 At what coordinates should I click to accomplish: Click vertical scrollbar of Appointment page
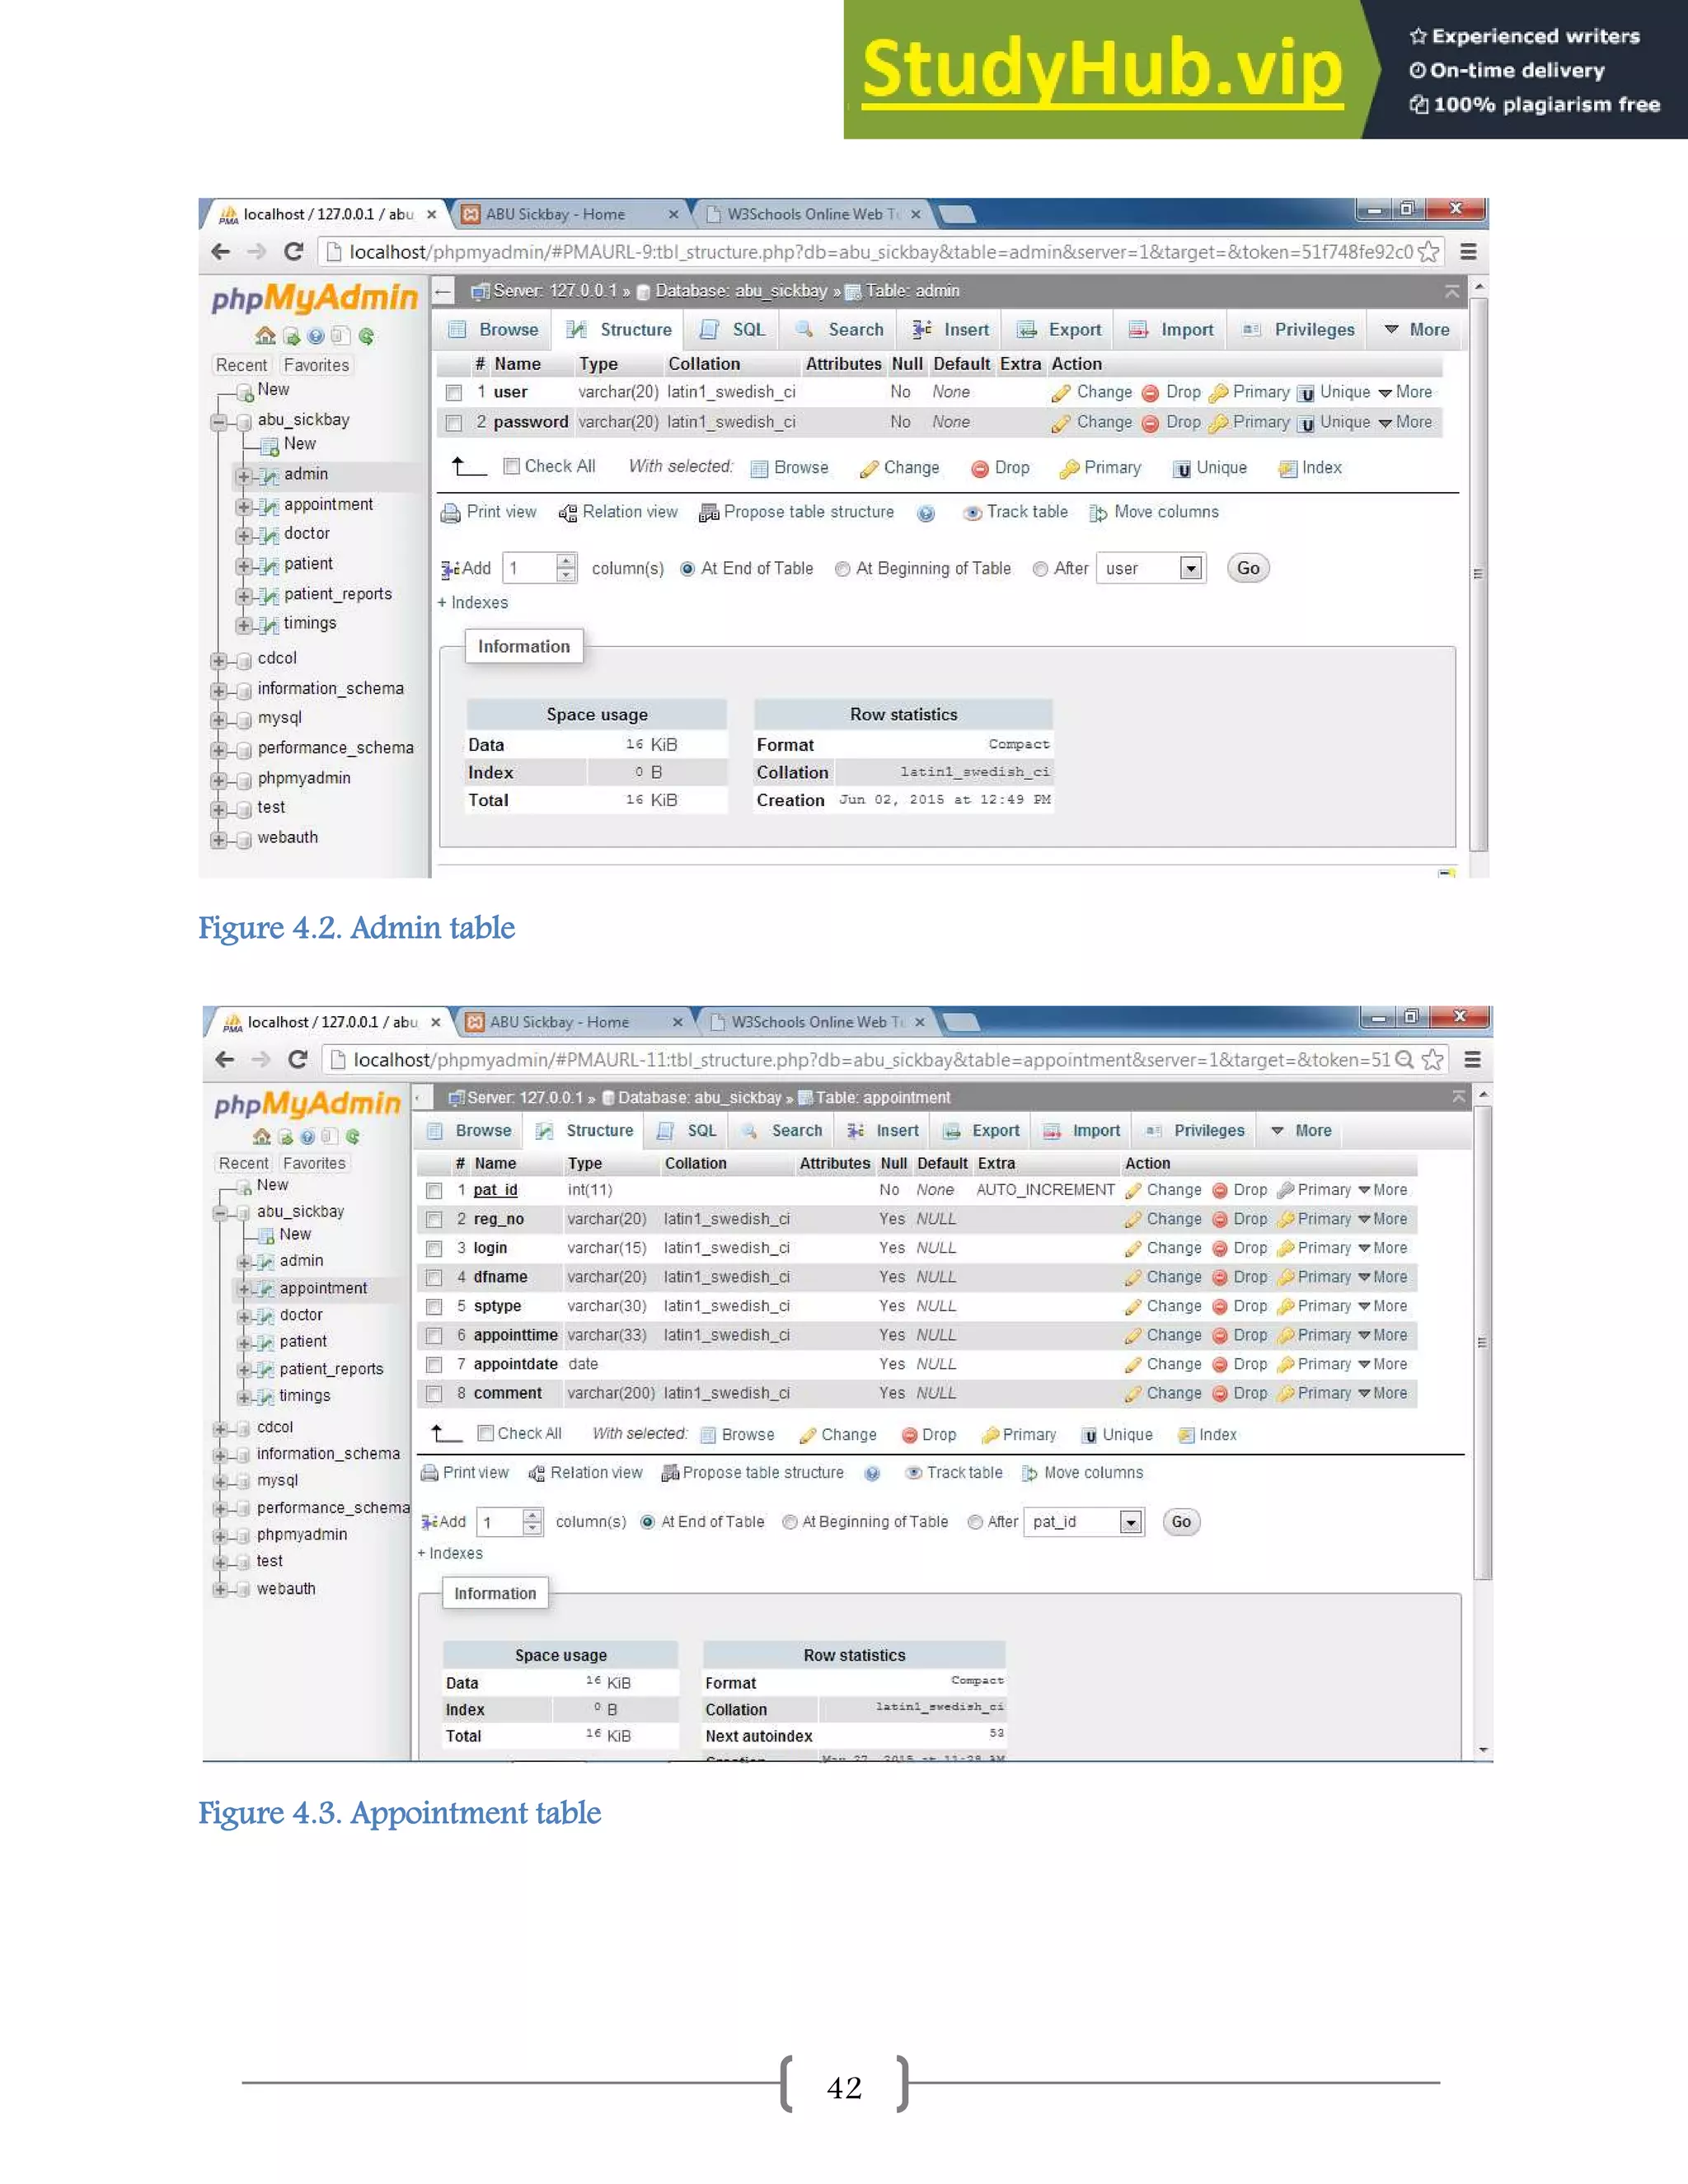click(1484, 1340)
